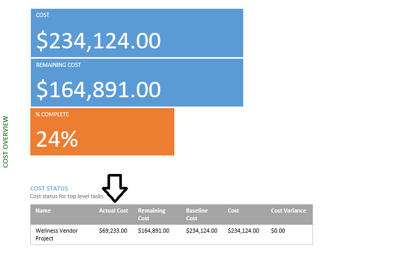Click the $234,124.00 total cost figure

click(98, 41)
